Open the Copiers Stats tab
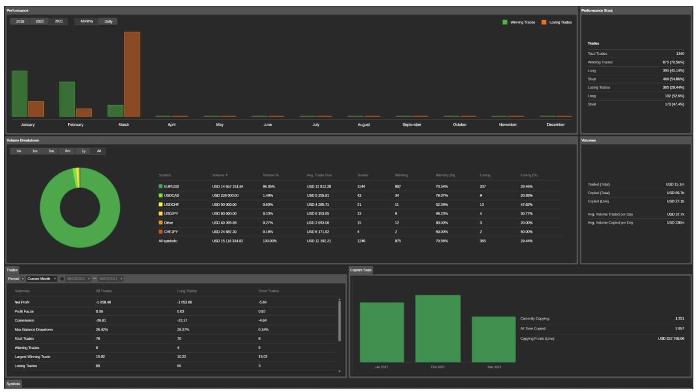This screenshot has height=392, width=696. point(360,270)
